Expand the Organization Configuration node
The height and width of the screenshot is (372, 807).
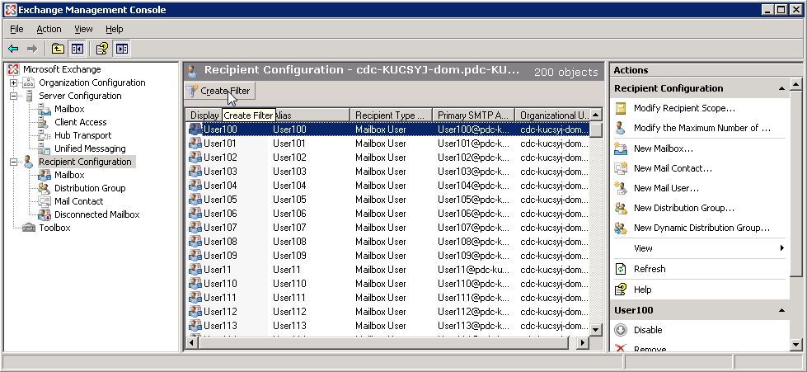click(14, 83)
